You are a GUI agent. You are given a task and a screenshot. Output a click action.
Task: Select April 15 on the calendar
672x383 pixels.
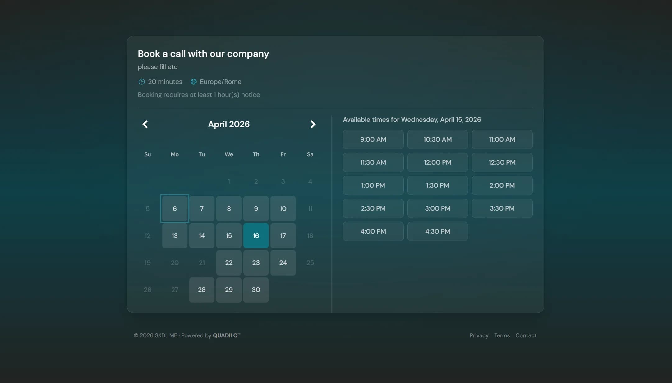(229, 236)
